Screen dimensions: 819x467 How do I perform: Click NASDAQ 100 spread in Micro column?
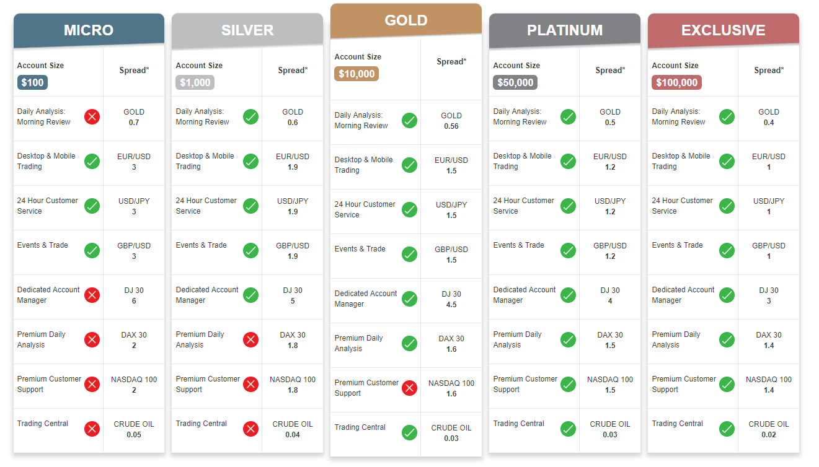[x=134, y=385]
